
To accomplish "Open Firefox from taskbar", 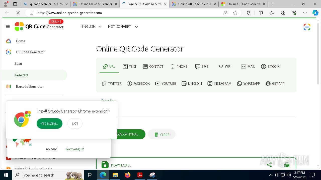I will 128,175.
